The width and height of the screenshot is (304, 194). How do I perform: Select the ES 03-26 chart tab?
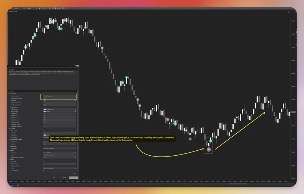pyautogui.click(x=13, y=185)
